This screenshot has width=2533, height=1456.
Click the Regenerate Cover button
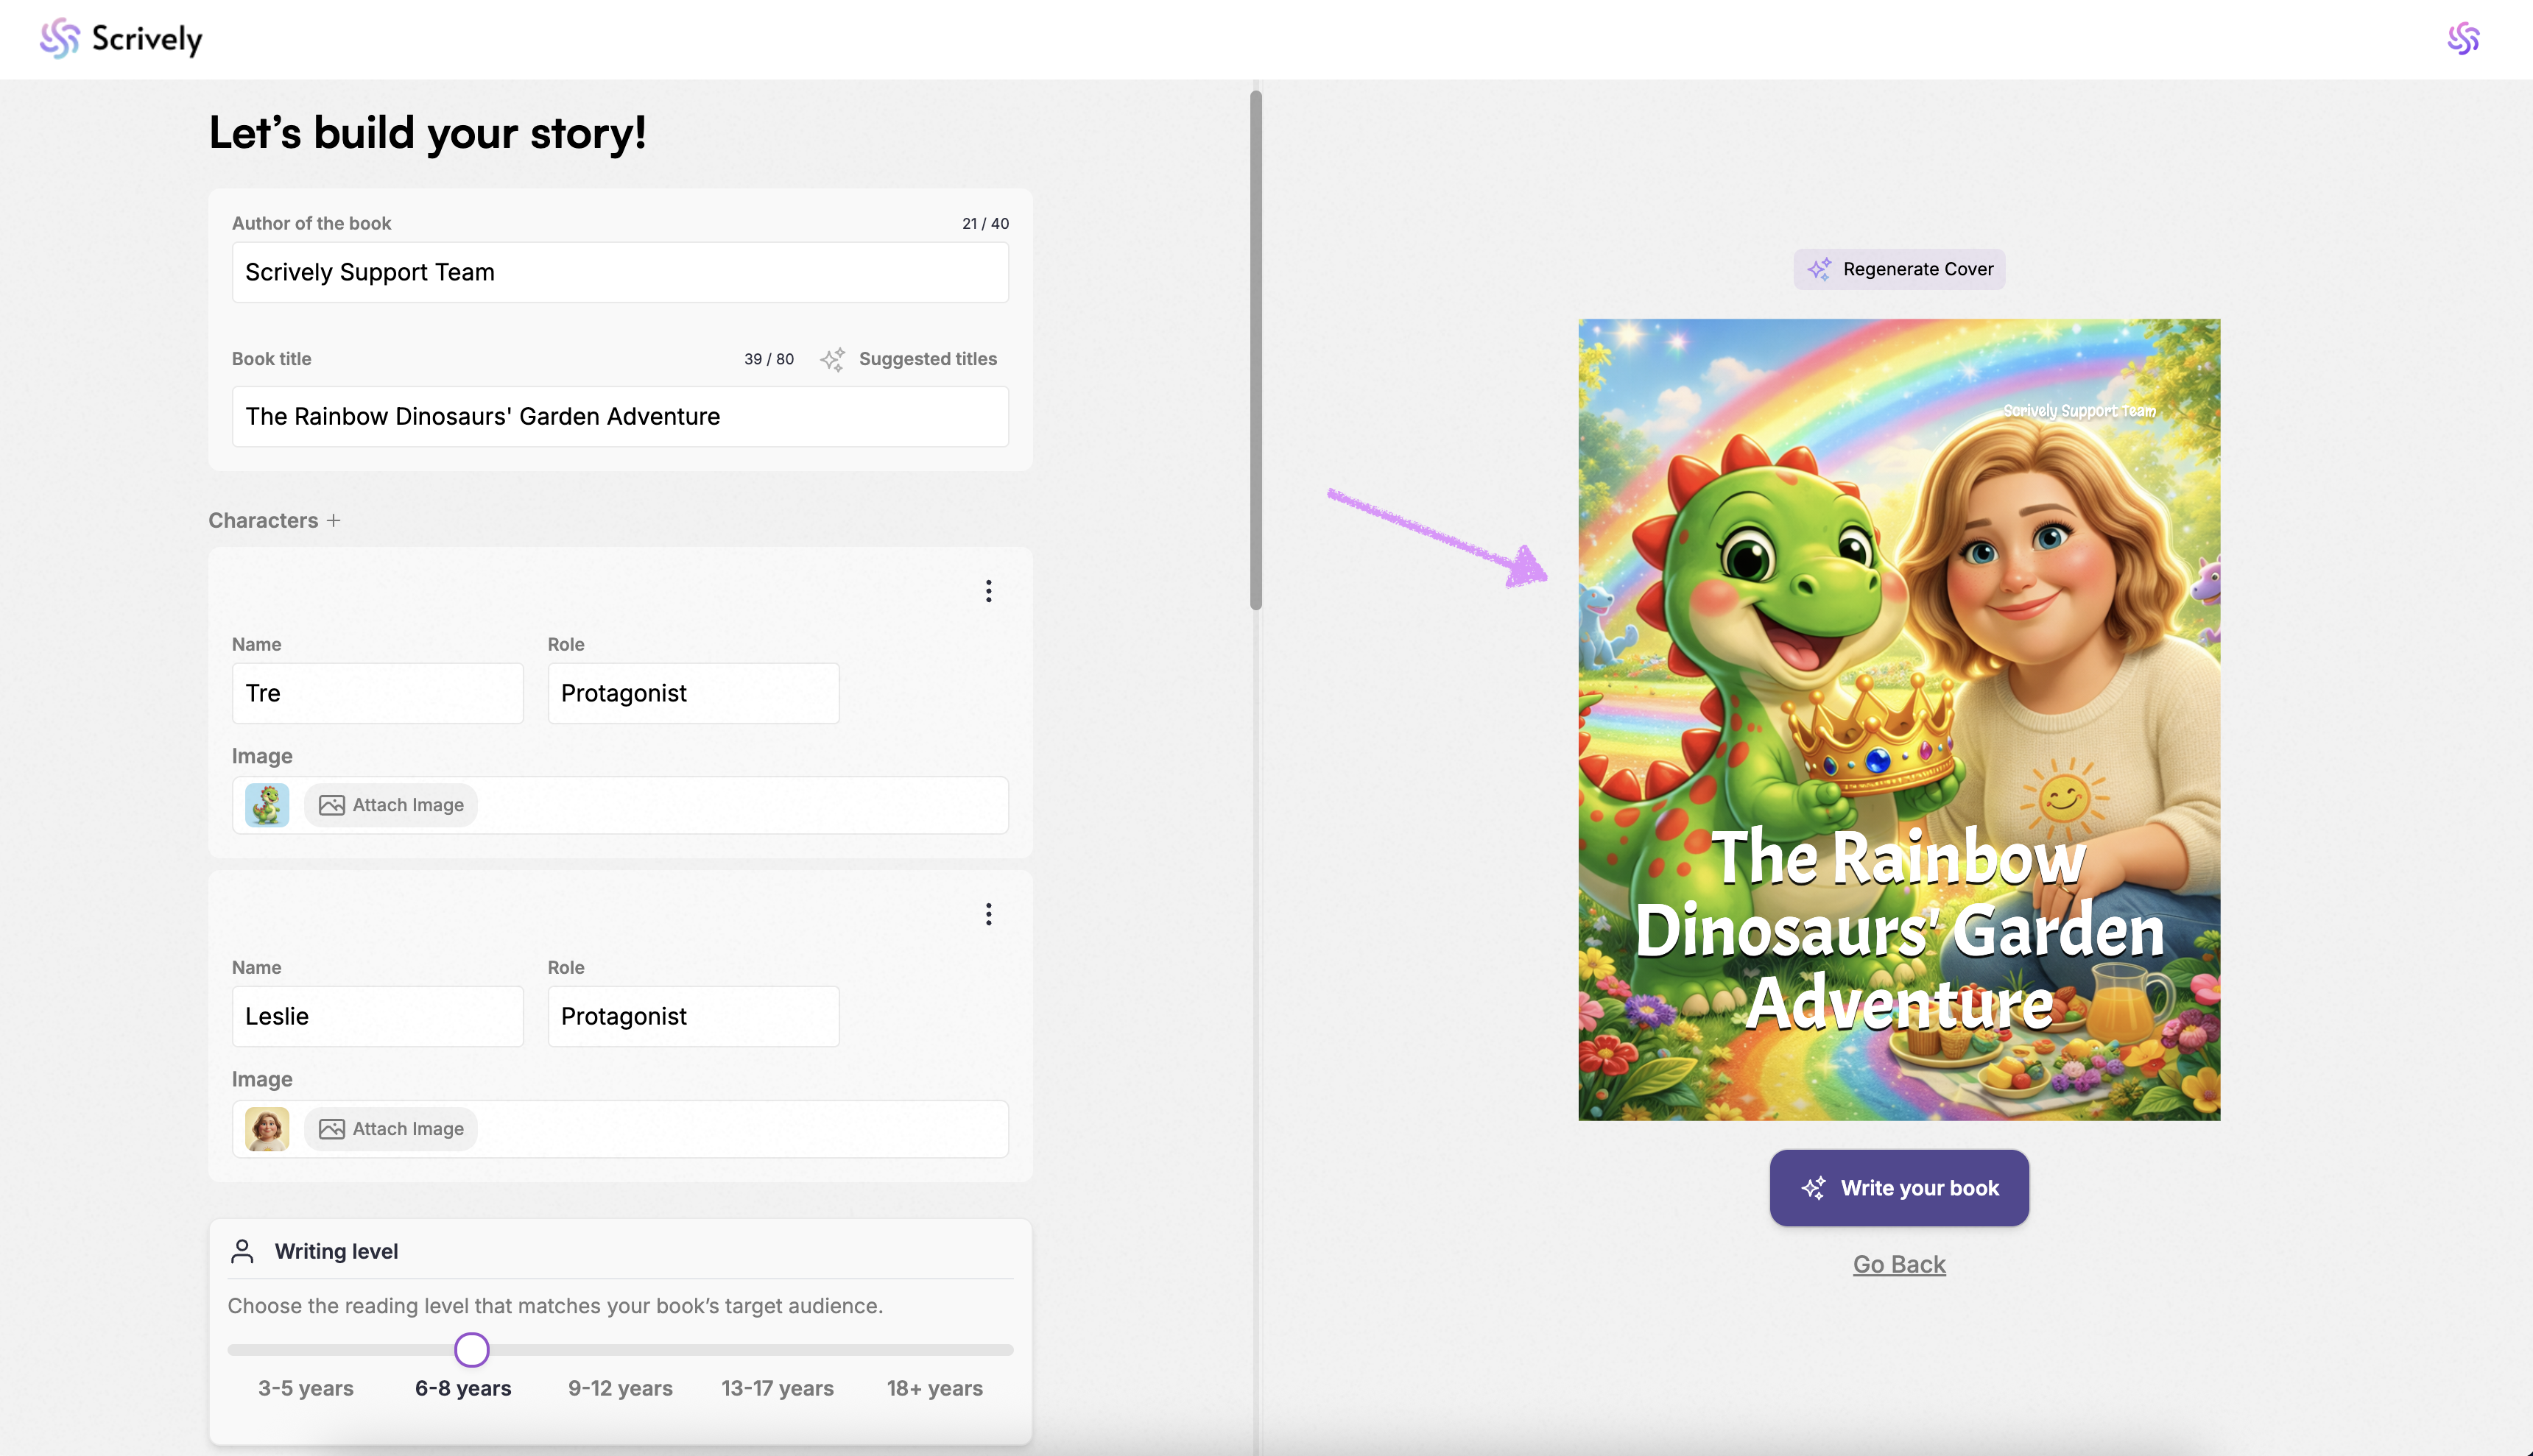(x=1899, y=269)
